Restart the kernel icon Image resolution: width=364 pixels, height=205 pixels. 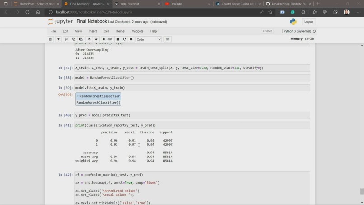[125, 39]
